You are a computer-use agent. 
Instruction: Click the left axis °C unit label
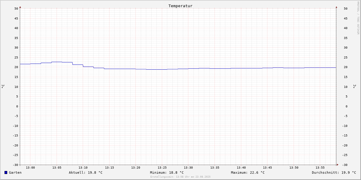(3, 86)
